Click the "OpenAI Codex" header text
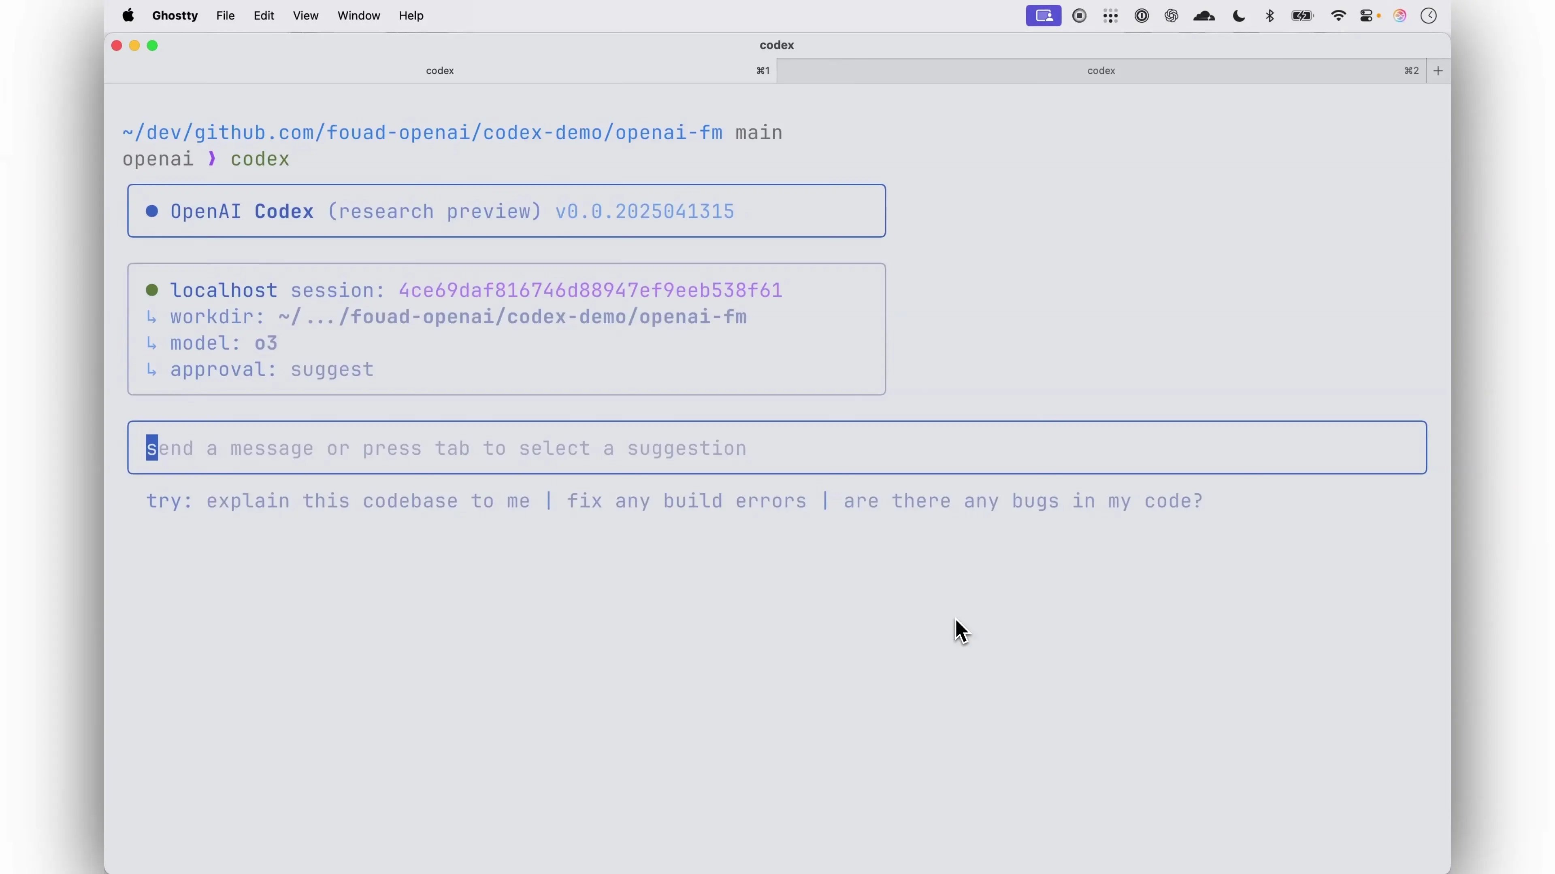Image resolution: width=1555 pixels, height=874 pixels. point(242,211)
